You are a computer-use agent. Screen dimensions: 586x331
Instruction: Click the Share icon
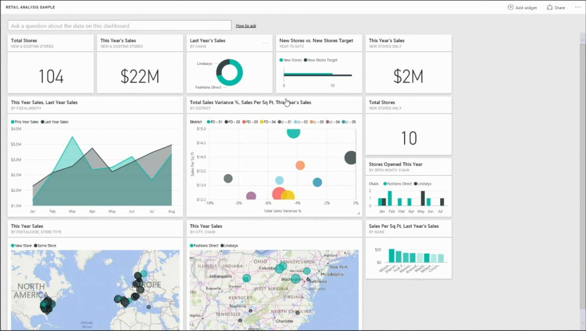pos(550,7)
